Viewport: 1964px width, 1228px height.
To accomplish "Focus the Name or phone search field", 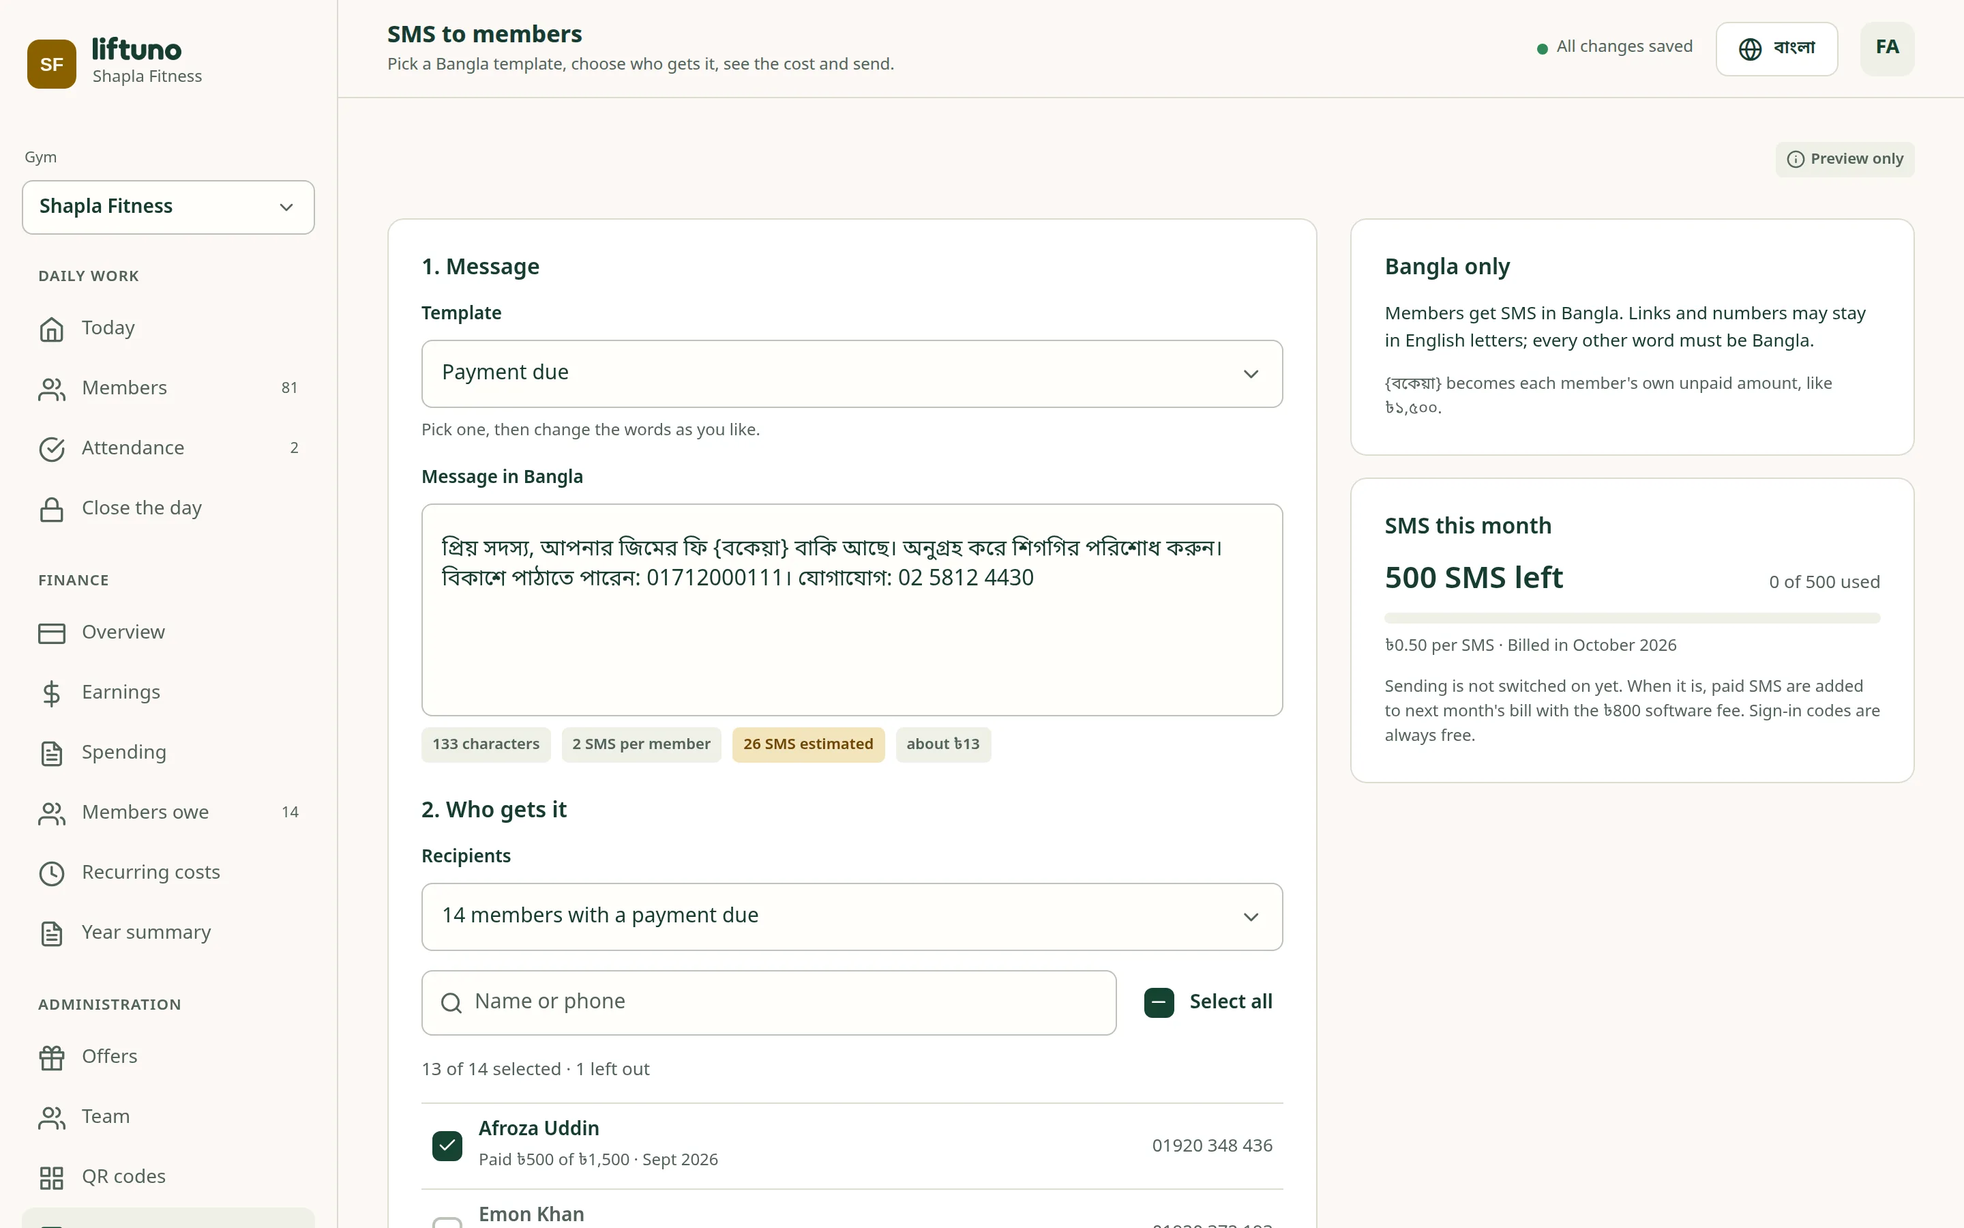I will pyautogui.click(x=769, y=1003).
